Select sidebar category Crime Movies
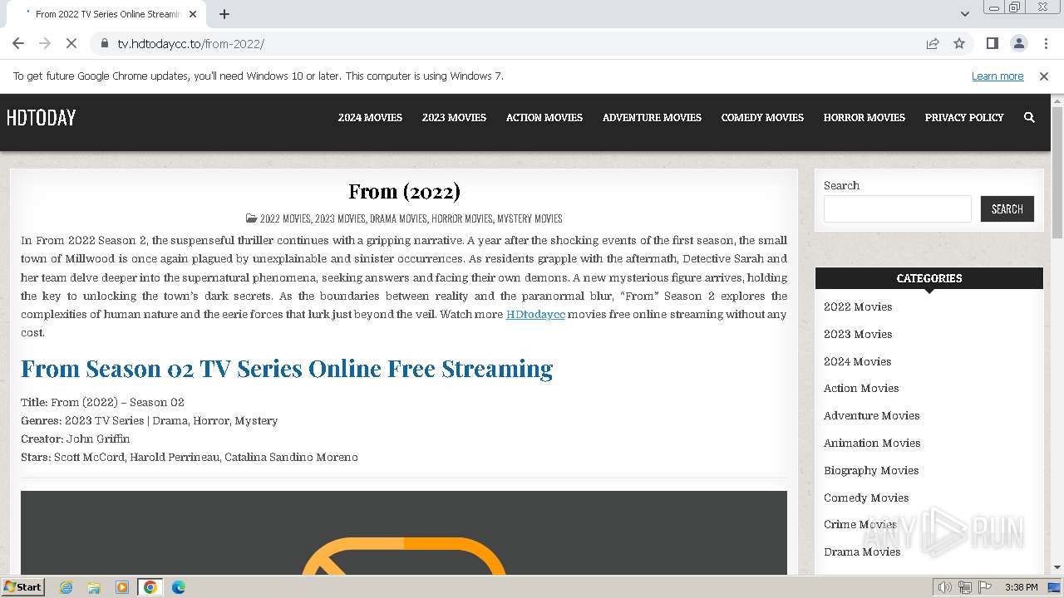 [x=860, y=524]
